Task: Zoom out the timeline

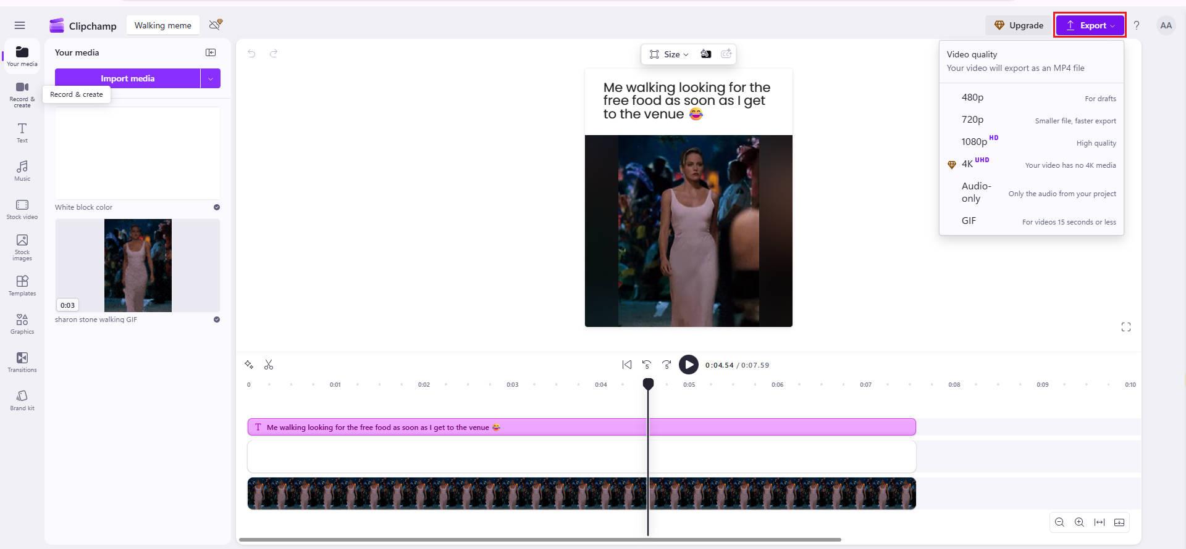Action: point(1059,522)
